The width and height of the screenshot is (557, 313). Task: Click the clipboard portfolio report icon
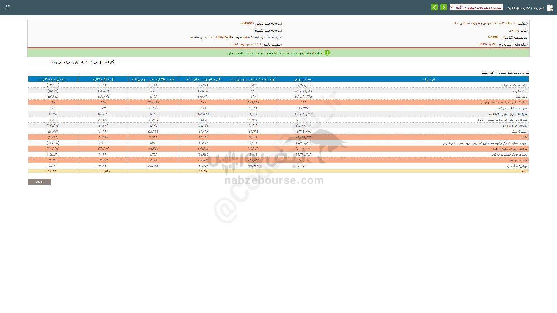coord(550,7)
